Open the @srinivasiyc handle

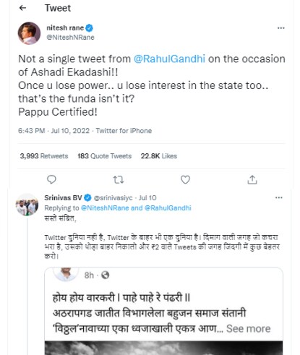pos(113,198)
